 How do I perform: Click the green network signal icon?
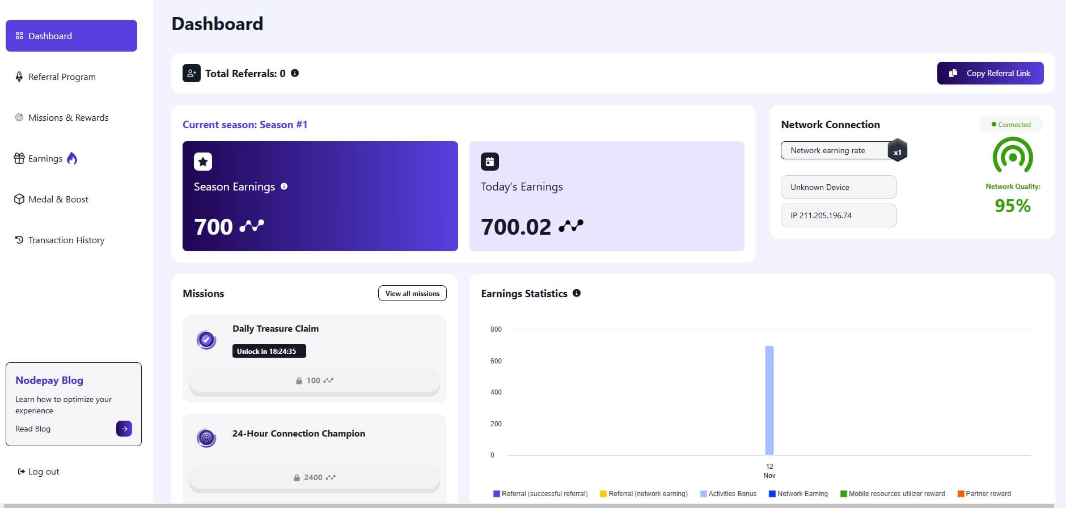coord(1013,155)
